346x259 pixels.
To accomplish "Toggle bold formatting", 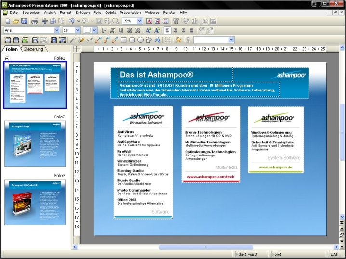I will pos(104,30).
